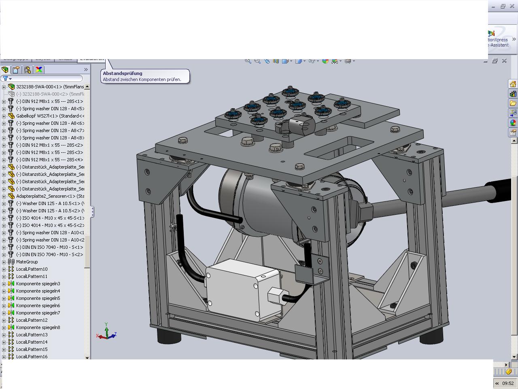Select DIN 912 M8x1 x 55 <3>
Screen dimensions: 518x389
(x=49, y=152)
